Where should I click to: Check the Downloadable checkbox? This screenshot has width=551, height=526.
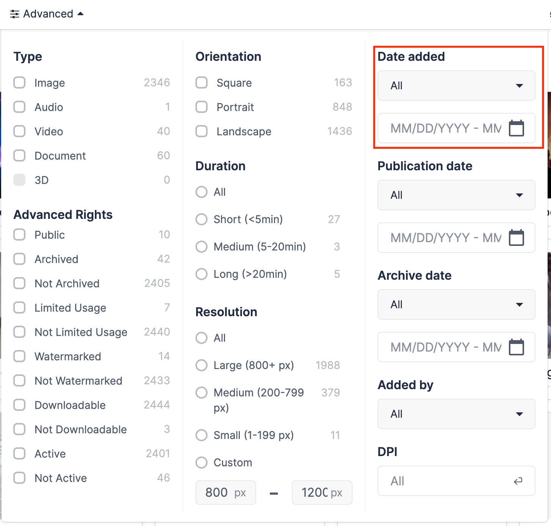coord(19,405)
